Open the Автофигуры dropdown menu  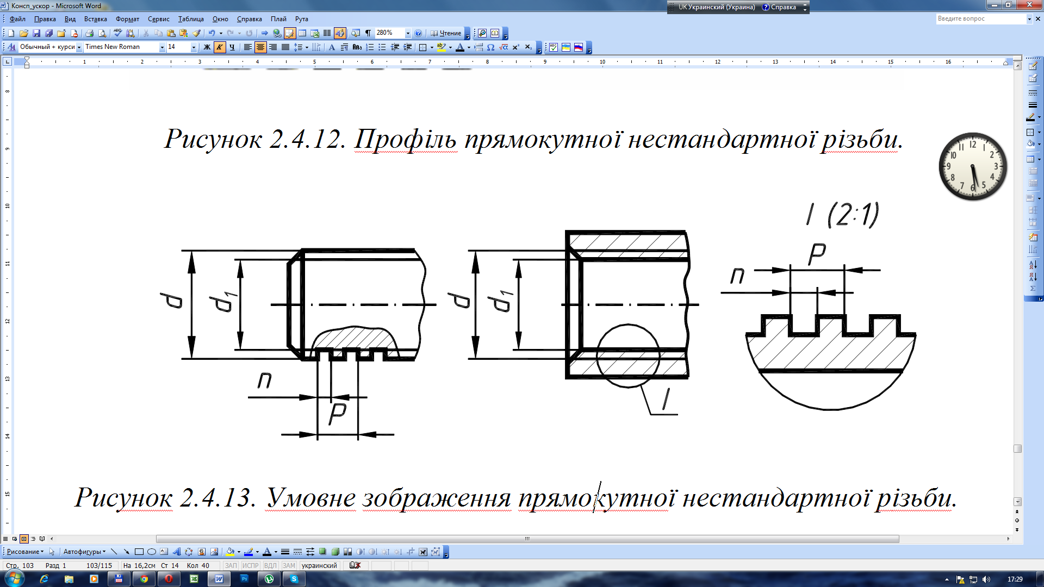point(84,552)
